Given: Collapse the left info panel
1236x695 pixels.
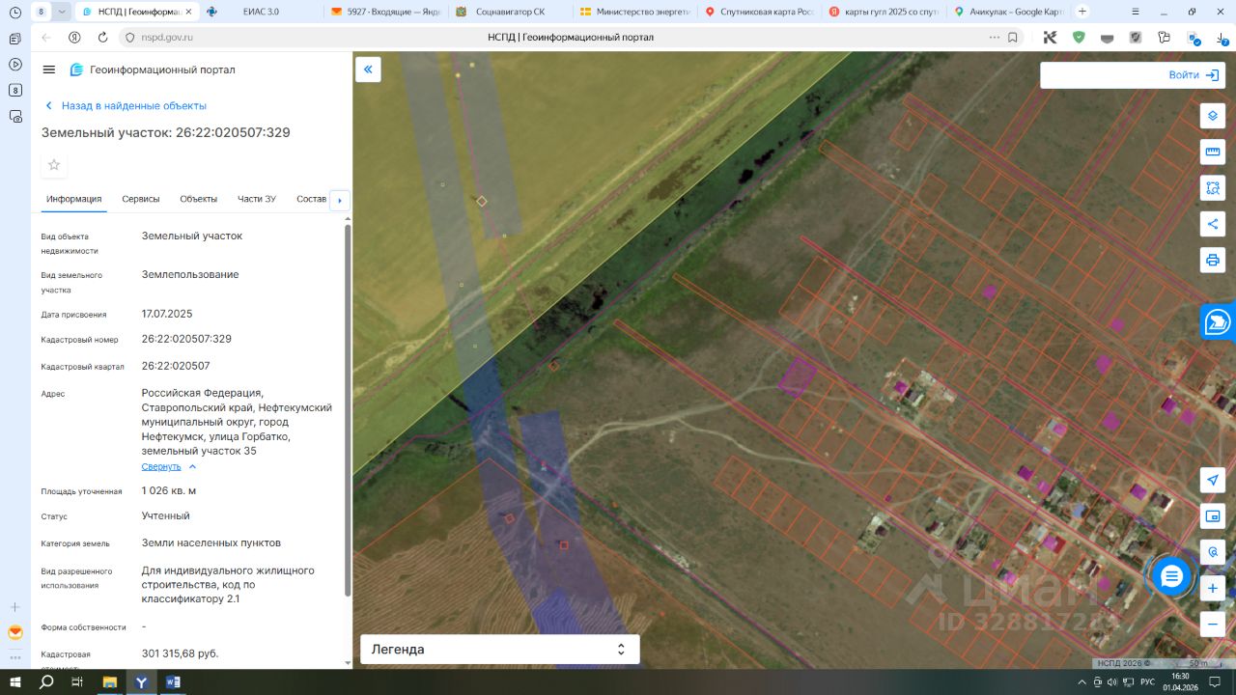Looking at the screenshot, I should (368, 69).
